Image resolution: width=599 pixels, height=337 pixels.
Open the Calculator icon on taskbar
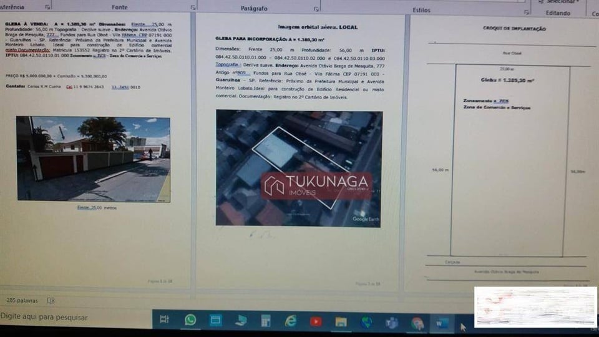[266, 321]
